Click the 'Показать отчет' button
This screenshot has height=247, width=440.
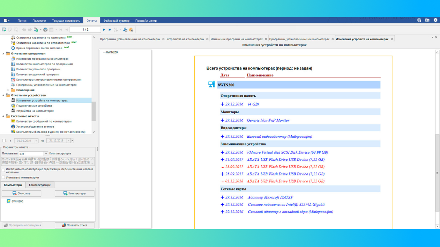pyautogui.click(x=74, y=225)
